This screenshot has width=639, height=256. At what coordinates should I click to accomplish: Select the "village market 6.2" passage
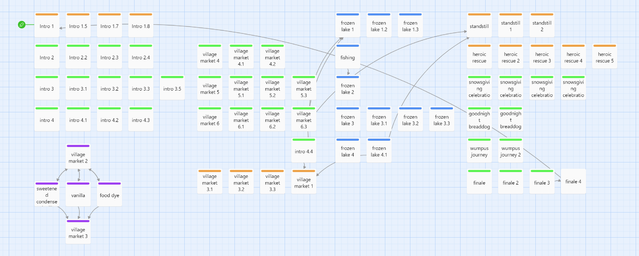272,119
